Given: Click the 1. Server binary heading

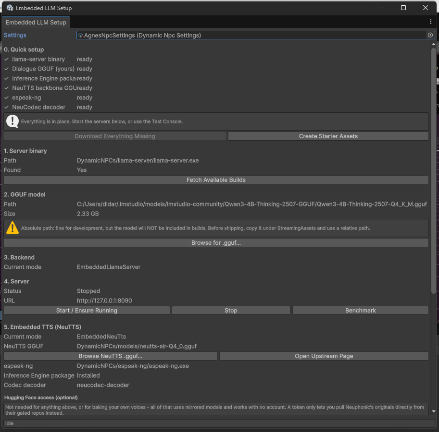Looking at the screenshot, I should click(x=25, y=151).
